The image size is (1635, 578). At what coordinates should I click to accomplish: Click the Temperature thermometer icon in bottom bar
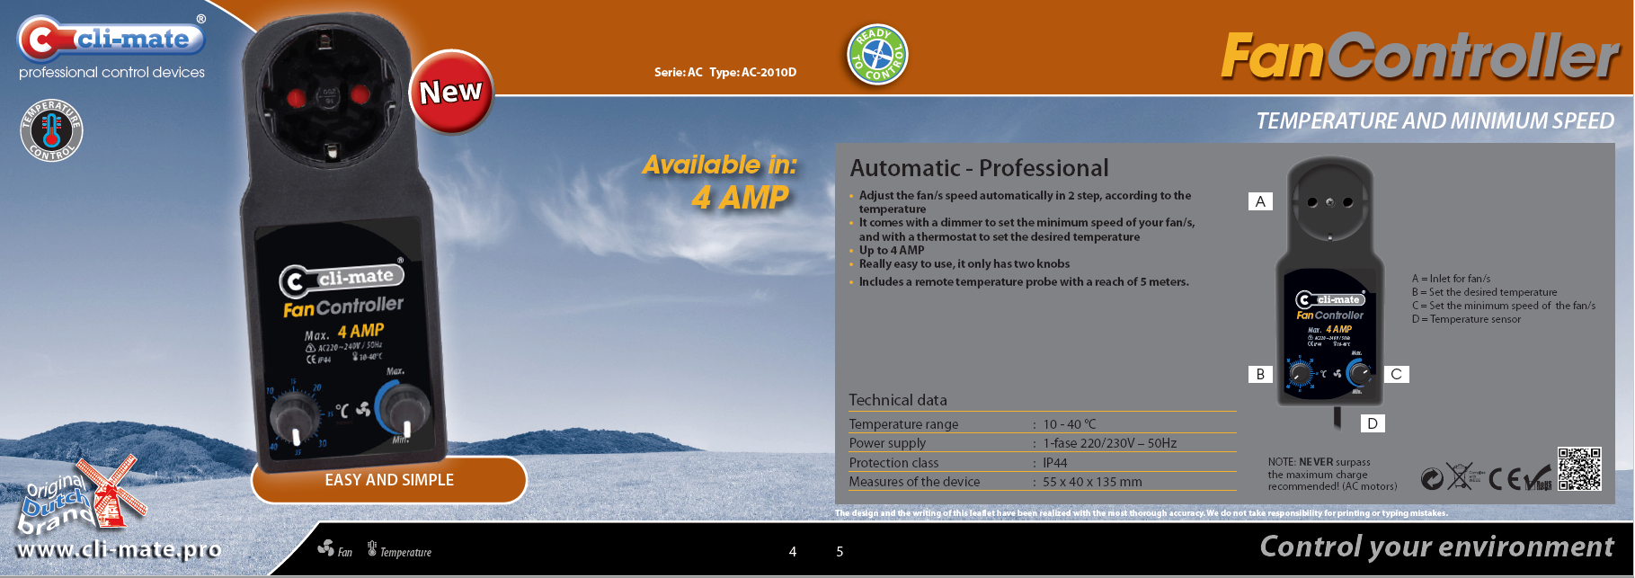click(x=372, y=548)
